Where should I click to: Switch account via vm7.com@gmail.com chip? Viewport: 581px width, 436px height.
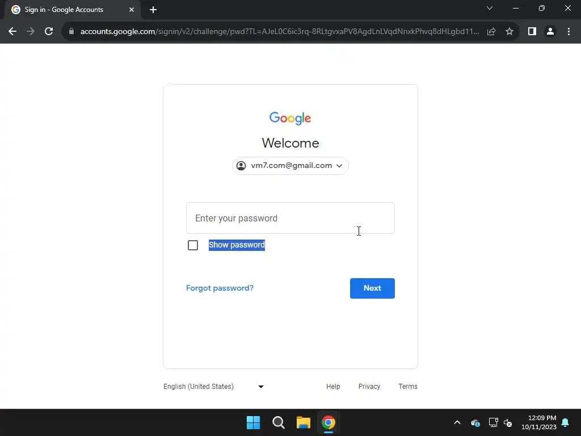[290, 166]
